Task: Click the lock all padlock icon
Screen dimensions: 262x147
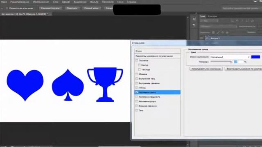Action: 227,33
